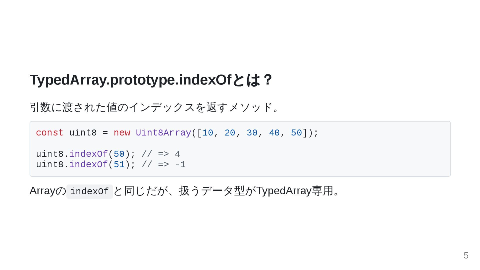Screen dimensions: 480x270
Task: Click the Japanese description sentence below the title
Action: click(154, 107)
